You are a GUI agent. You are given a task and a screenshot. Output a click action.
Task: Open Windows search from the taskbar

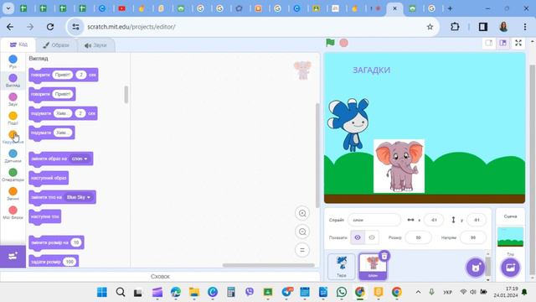(121, 292)
